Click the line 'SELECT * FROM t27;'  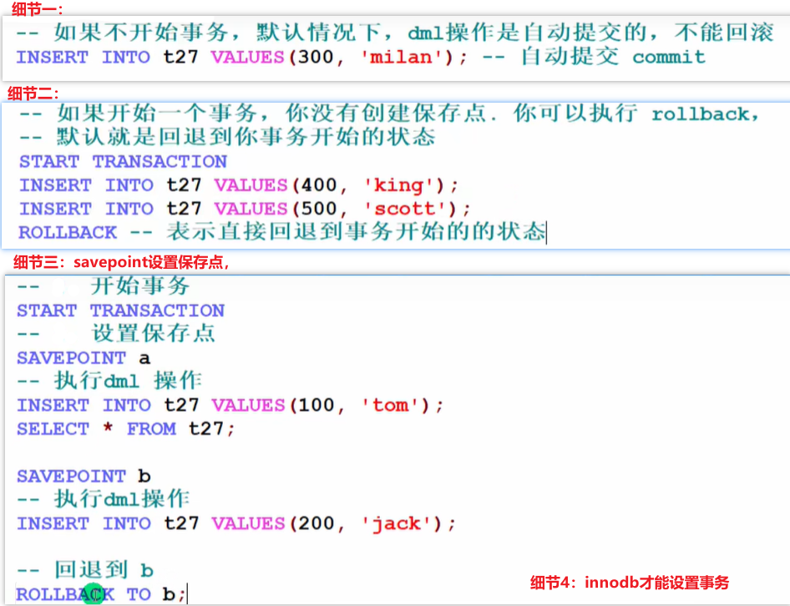[126, 429]
